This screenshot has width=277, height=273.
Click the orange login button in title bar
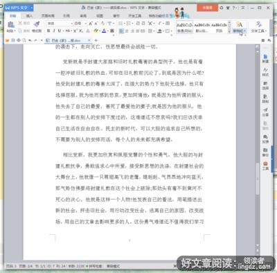point(207,8)
